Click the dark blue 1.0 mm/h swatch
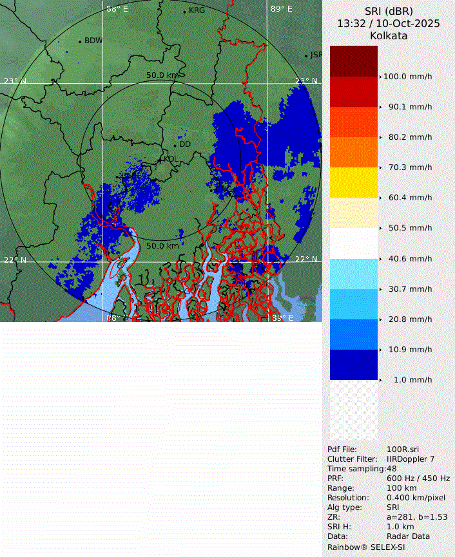This screenshot has height=557, width=455. pyautogui.click(x=353, y=364)
